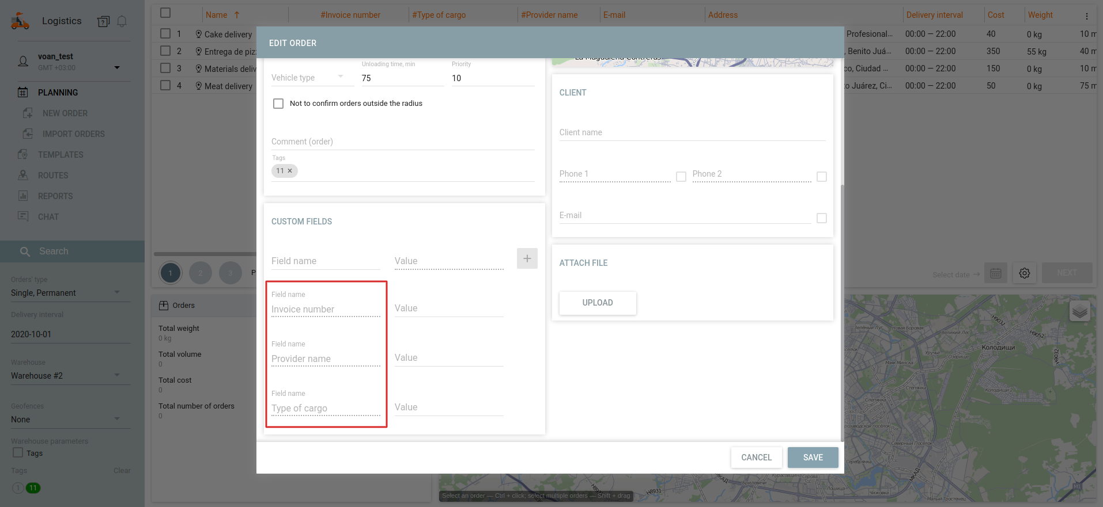Save the edited order
The height and width of the screenshot is (507, 1103).
(x=813, y=458)
